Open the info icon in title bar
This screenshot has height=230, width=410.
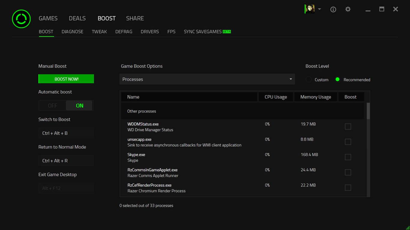tap(333, 9)
